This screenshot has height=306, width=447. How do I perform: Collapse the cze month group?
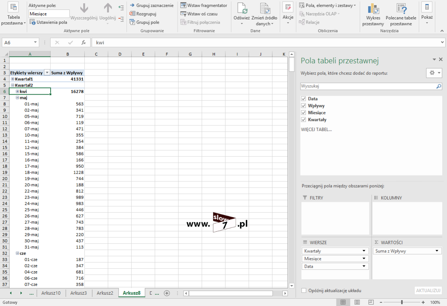pos(17,253)
